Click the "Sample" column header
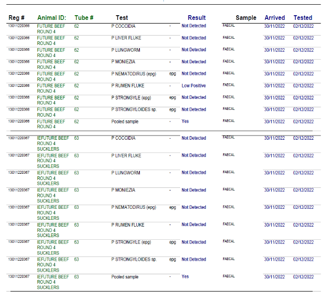This screenshot has width=332, height=302. pos(246,18)
